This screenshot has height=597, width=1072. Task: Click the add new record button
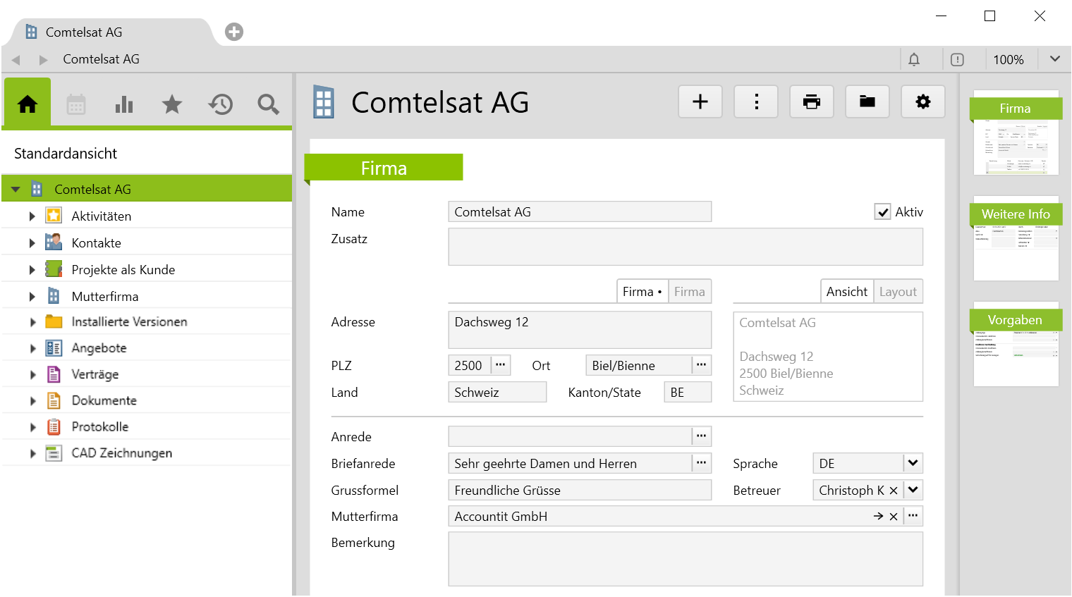click(x=700, y=102)
